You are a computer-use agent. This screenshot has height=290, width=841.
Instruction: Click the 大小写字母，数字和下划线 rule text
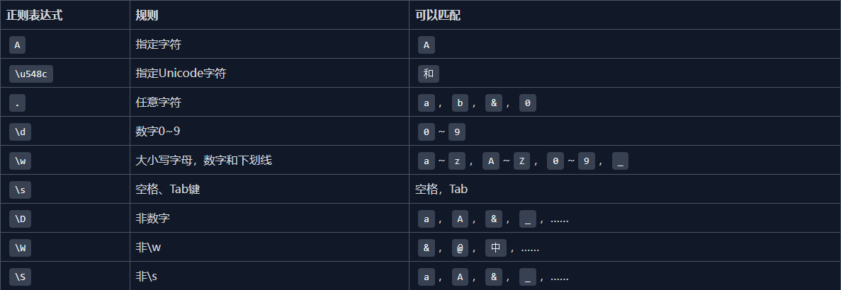(x=204, y=161)
